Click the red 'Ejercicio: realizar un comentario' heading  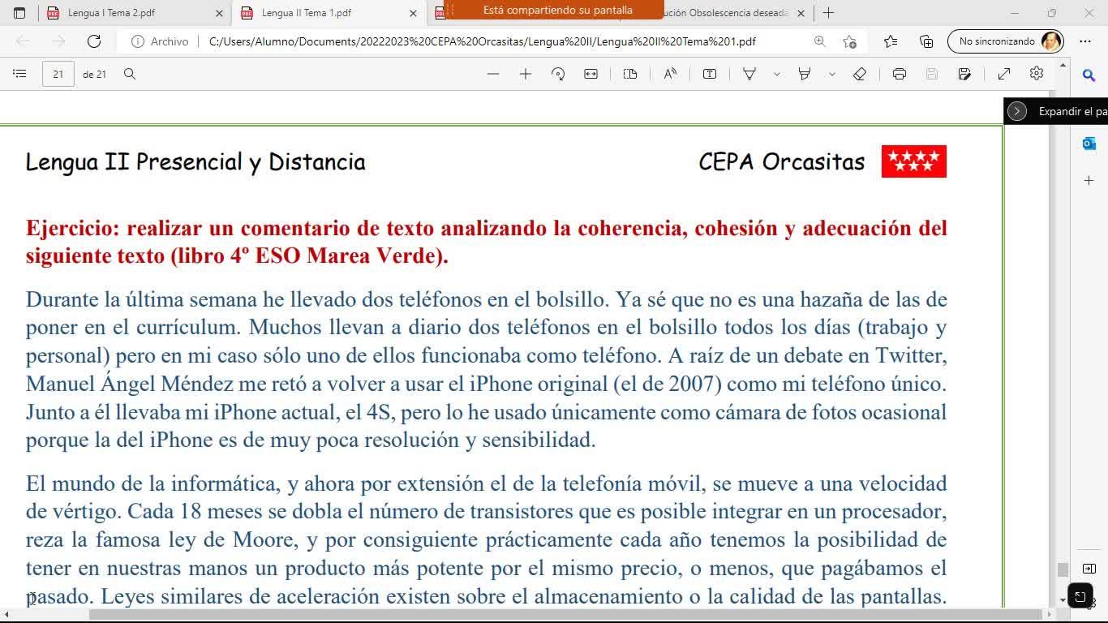487,242
